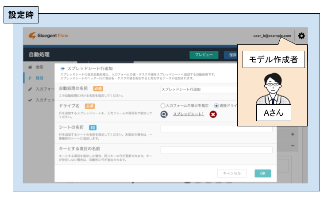Open the 全般 menu item
The width and height of the screenshot is (324, 198).
tap(39, 67)
